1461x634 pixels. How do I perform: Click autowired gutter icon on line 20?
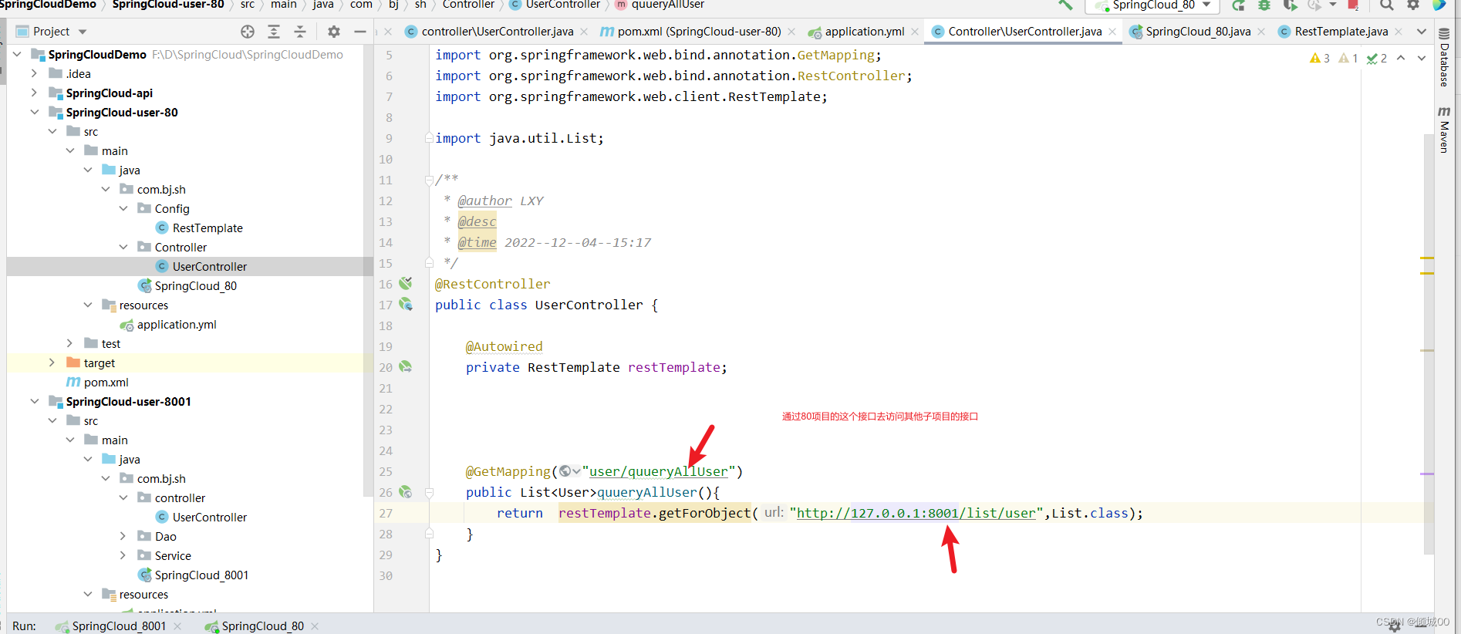406,366
